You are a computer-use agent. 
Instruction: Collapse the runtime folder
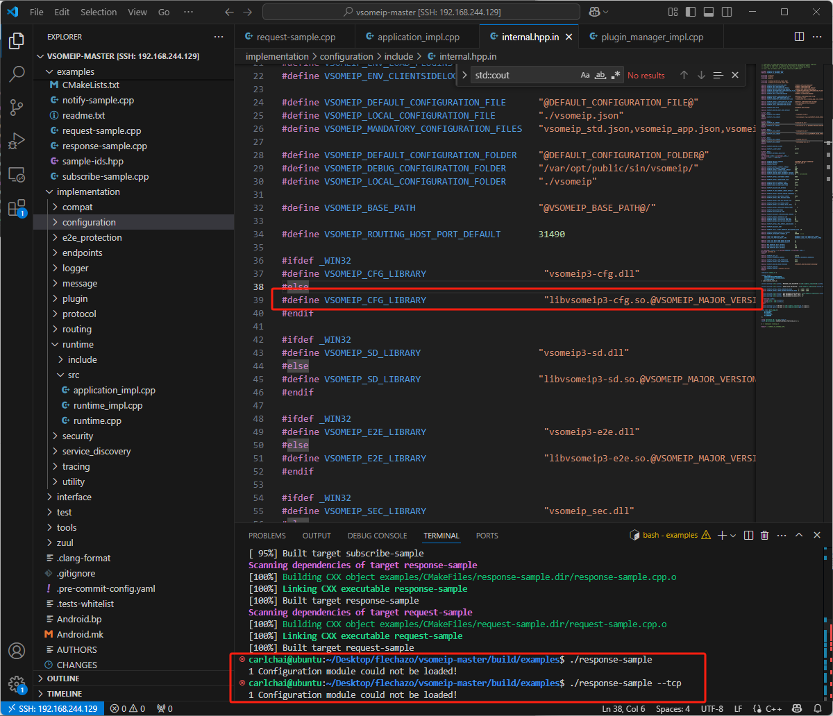[x=77, y=344]
